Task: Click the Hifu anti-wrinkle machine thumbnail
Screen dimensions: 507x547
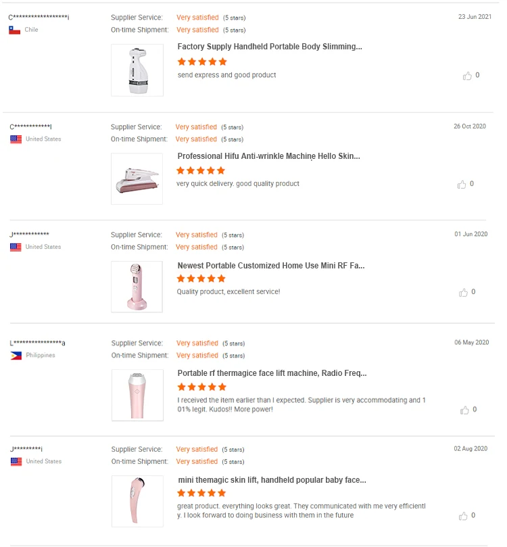Action: tap(137, 179)
